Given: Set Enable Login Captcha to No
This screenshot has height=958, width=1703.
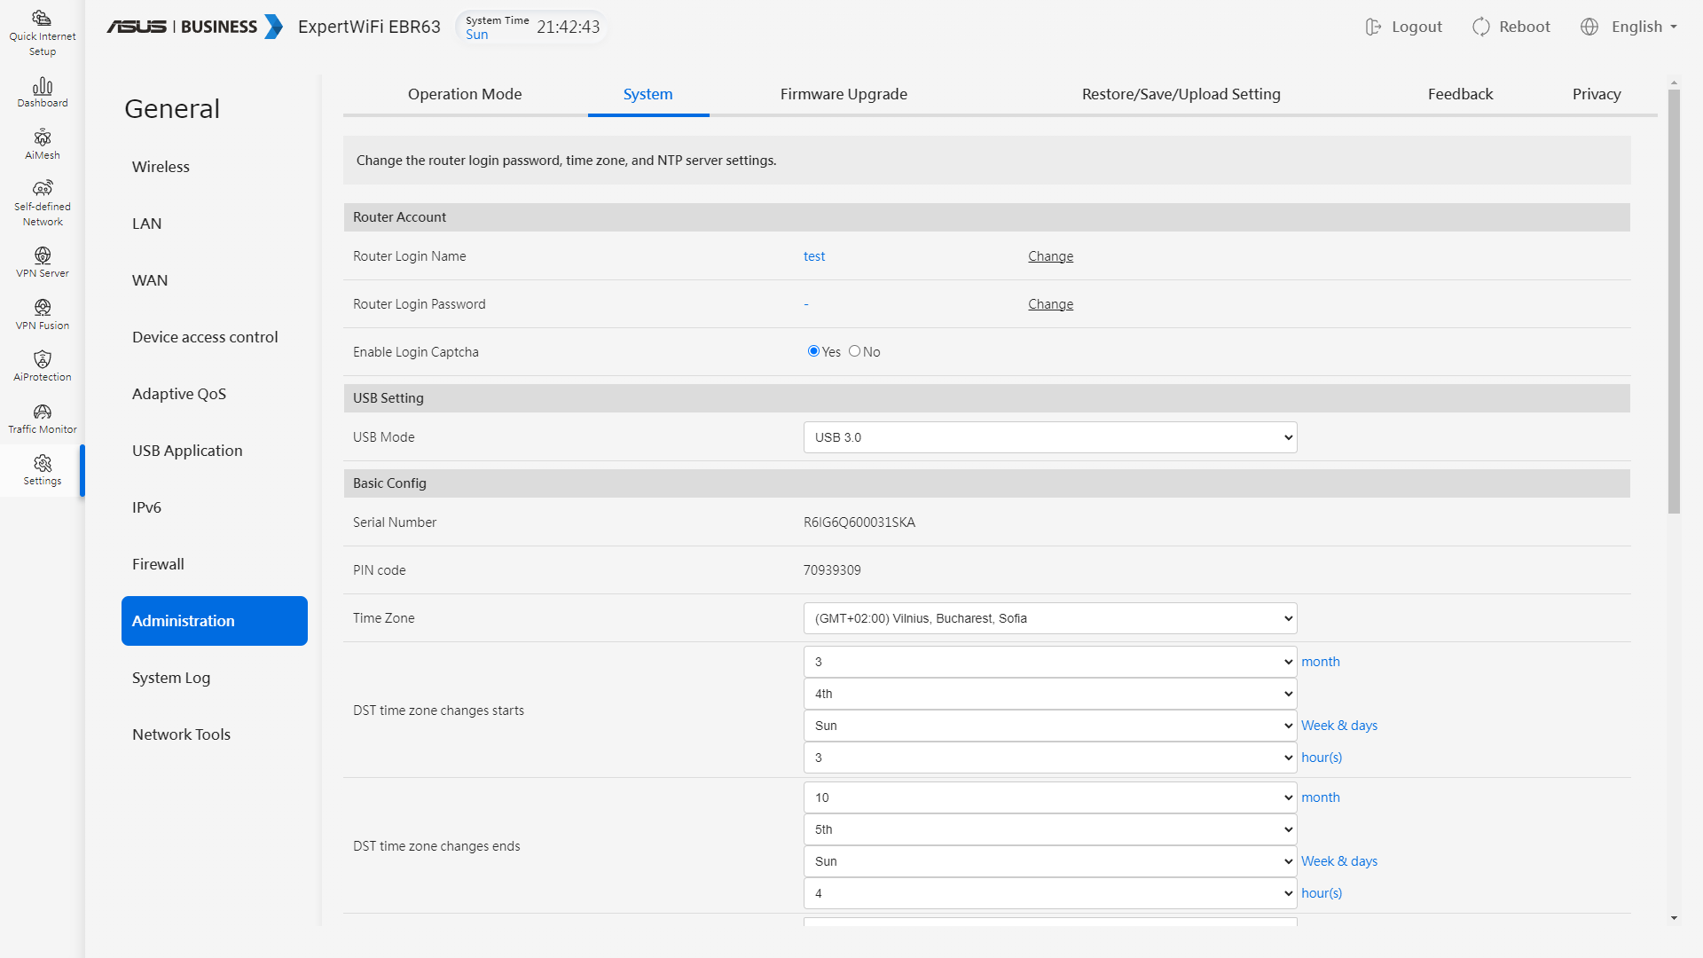Looking at the screenshot, I should (x=854, y=351).
